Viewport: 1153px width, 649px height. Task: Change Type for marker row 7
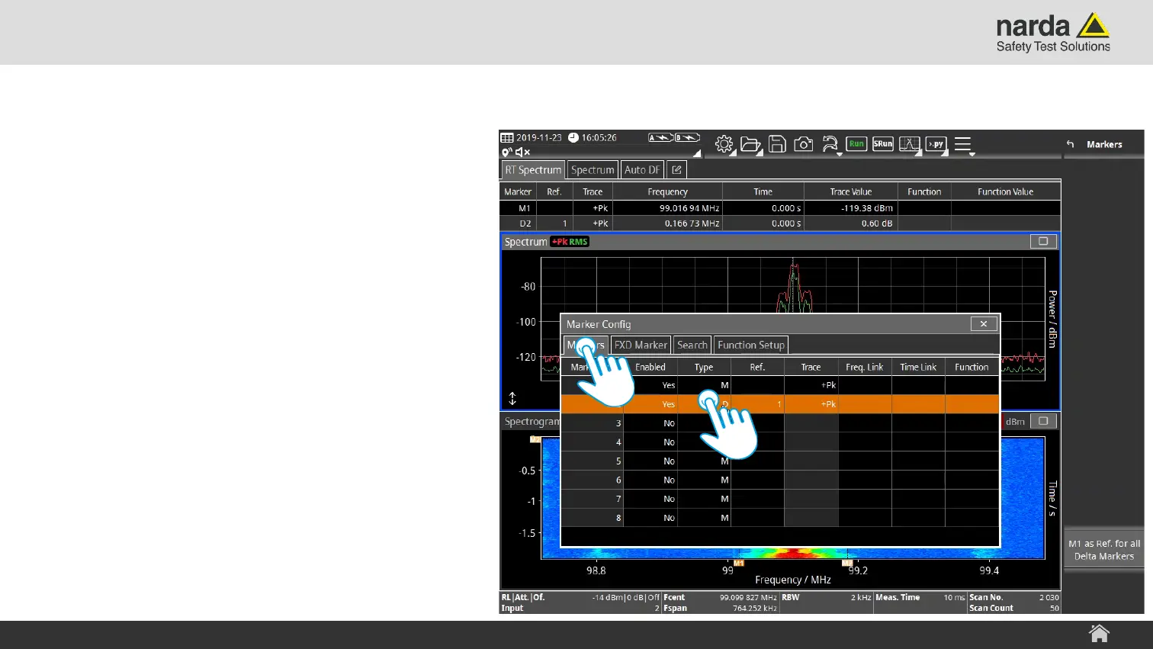pyautogui.click(x=704, y=499)
